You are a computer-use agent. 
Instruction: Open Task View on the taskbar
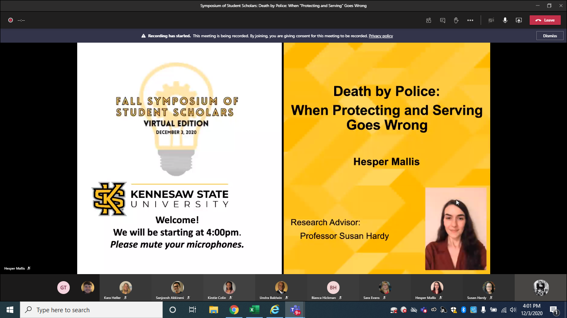193,310
